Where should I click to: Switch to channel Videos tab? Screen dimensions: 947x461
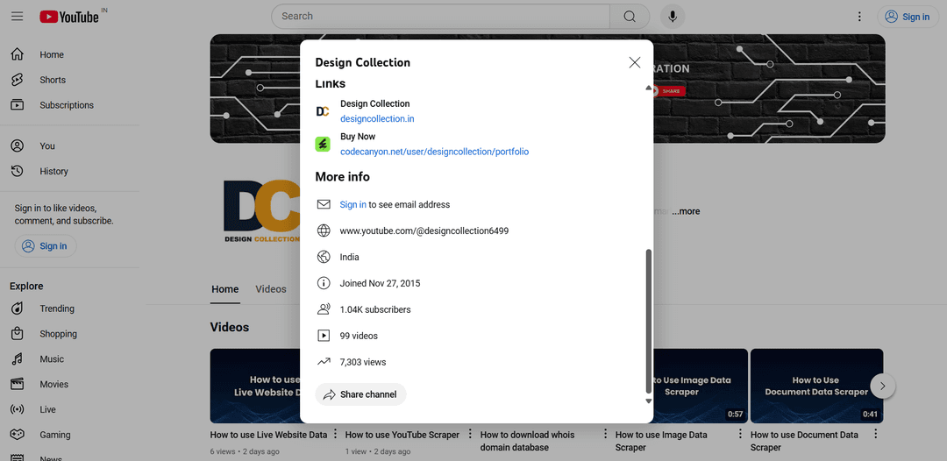tap(271, 289)
